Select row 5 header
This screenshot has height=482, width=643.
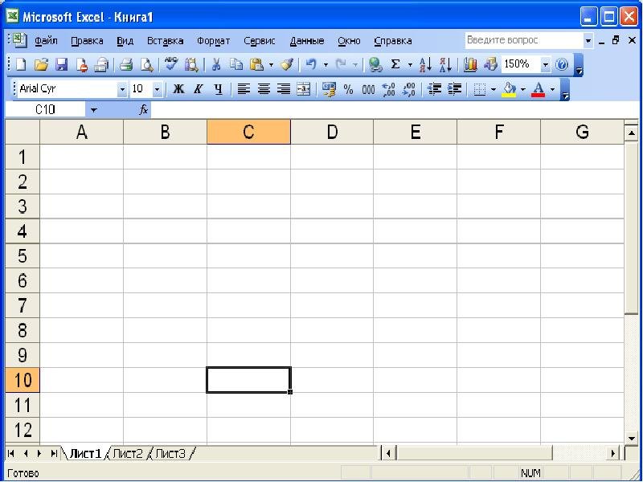tap(22, 256)
